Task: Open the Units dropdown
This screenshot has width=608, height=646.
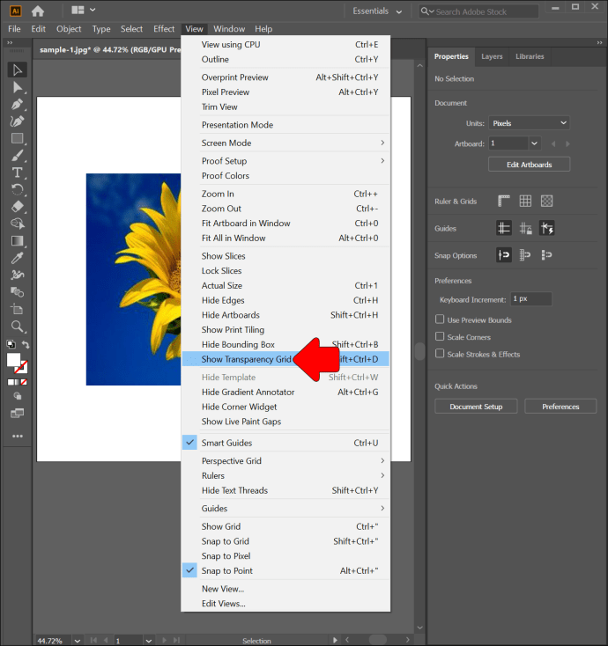Action: pyautogui.click(x=529, y=123)
